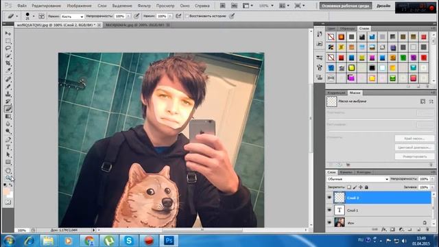Open Photoshop from the Windows taskbar
Viewport: 439px width, 247px height.
pyautogui.click(x=169, y=241)
